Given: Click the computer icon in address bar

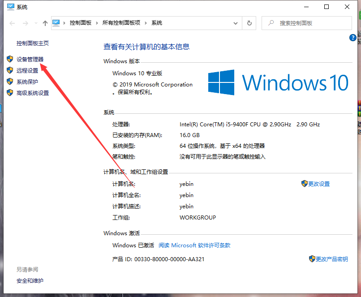Looking at the screenshot, I should click(x=56, y=23).
